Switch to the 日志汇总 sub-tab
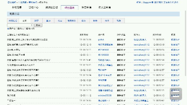The width and height of the screenshot is (187, 105). 13,21
